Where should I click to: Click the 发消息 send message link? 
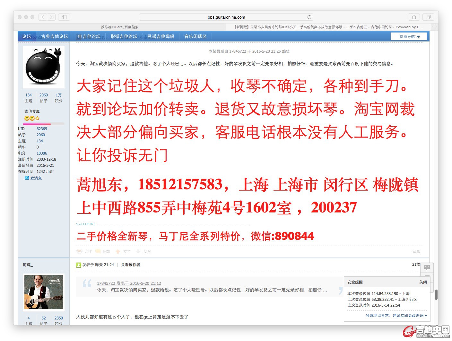tap(36, 178)
